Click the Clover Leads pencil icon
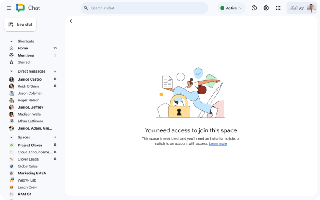320x200 pixels. tap(11, 159)
